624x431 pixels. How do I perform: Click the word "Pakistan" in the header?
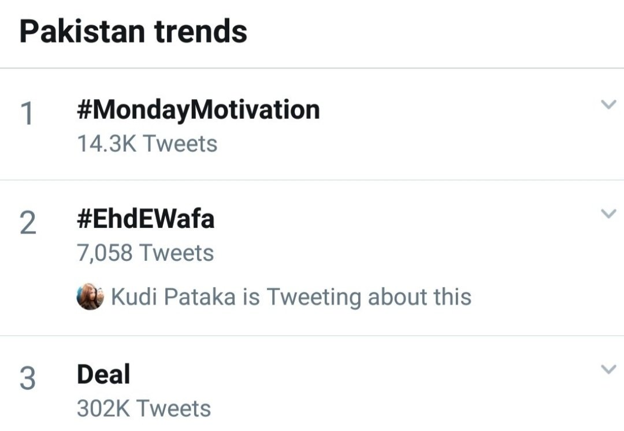pos(82,31)
